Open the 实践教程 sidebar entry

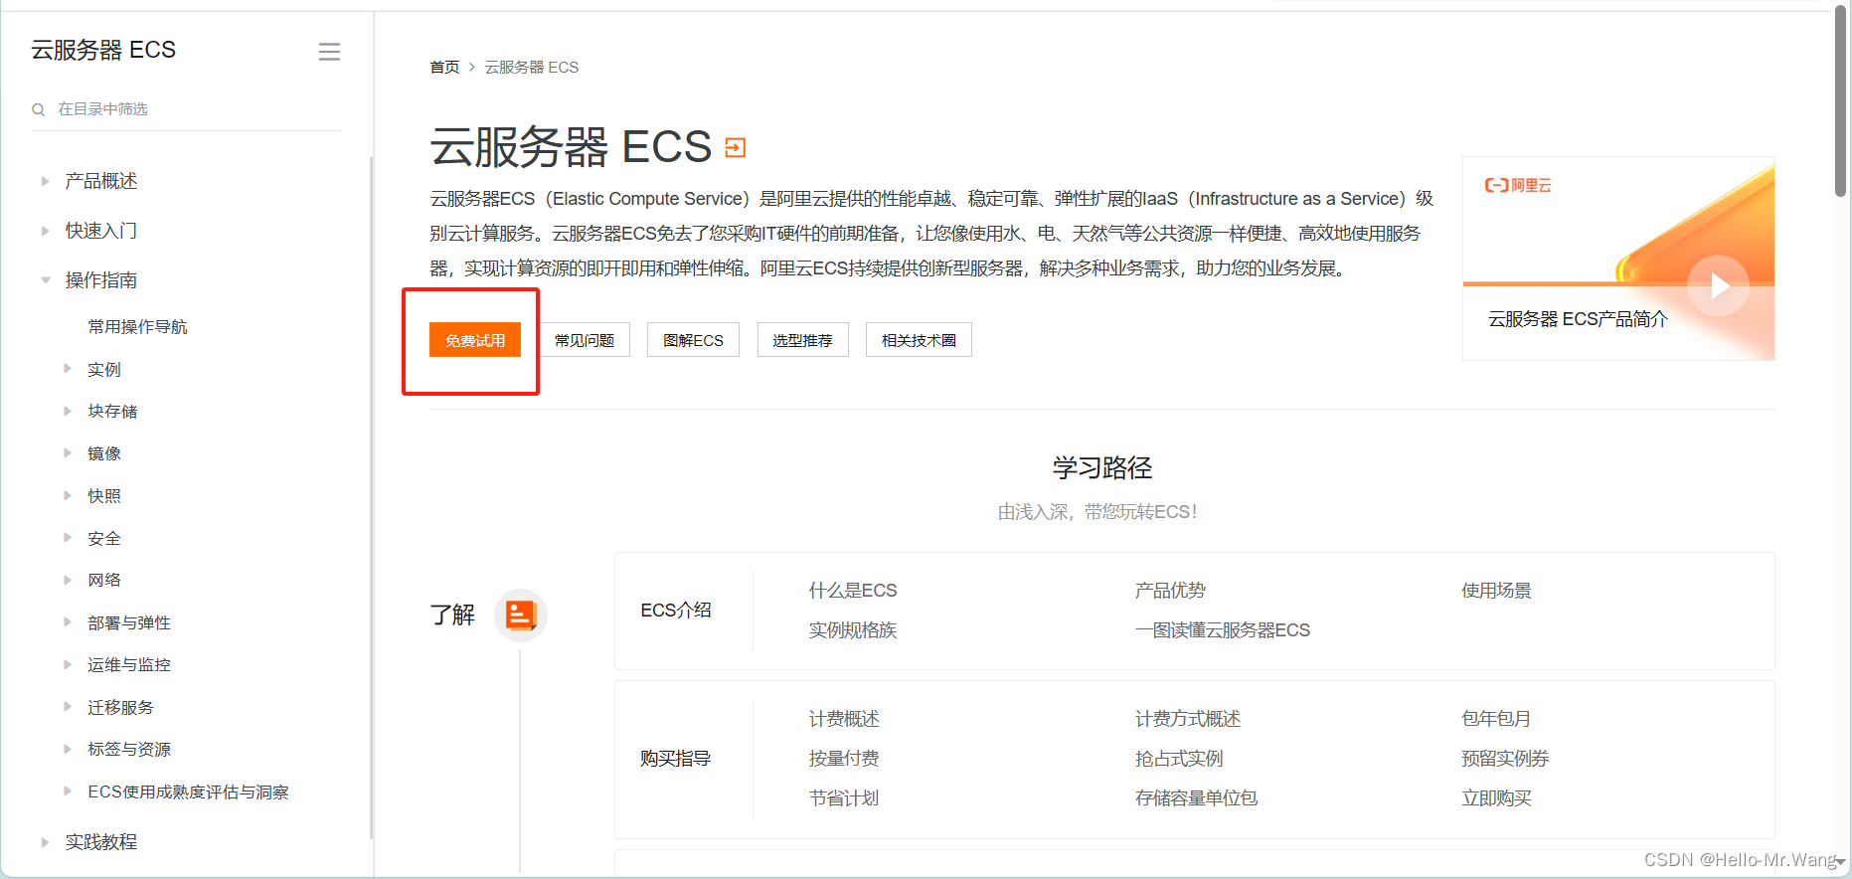click(101, 842)
